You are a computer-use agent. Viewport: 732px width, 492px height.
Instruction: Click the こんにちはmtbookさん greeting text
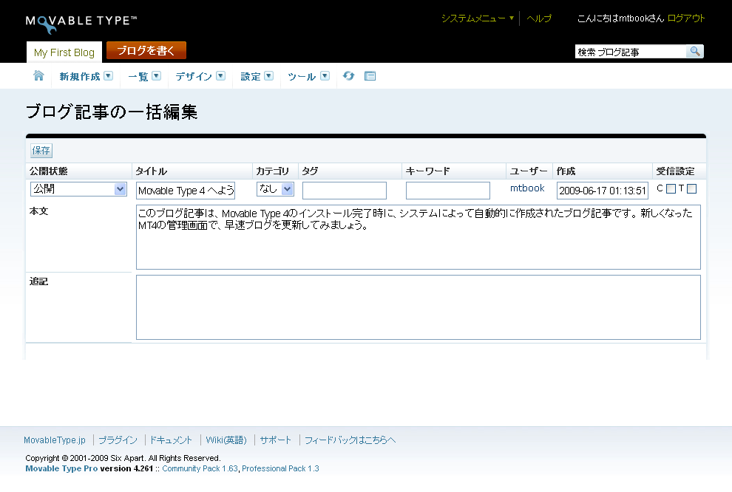point(620,18)
